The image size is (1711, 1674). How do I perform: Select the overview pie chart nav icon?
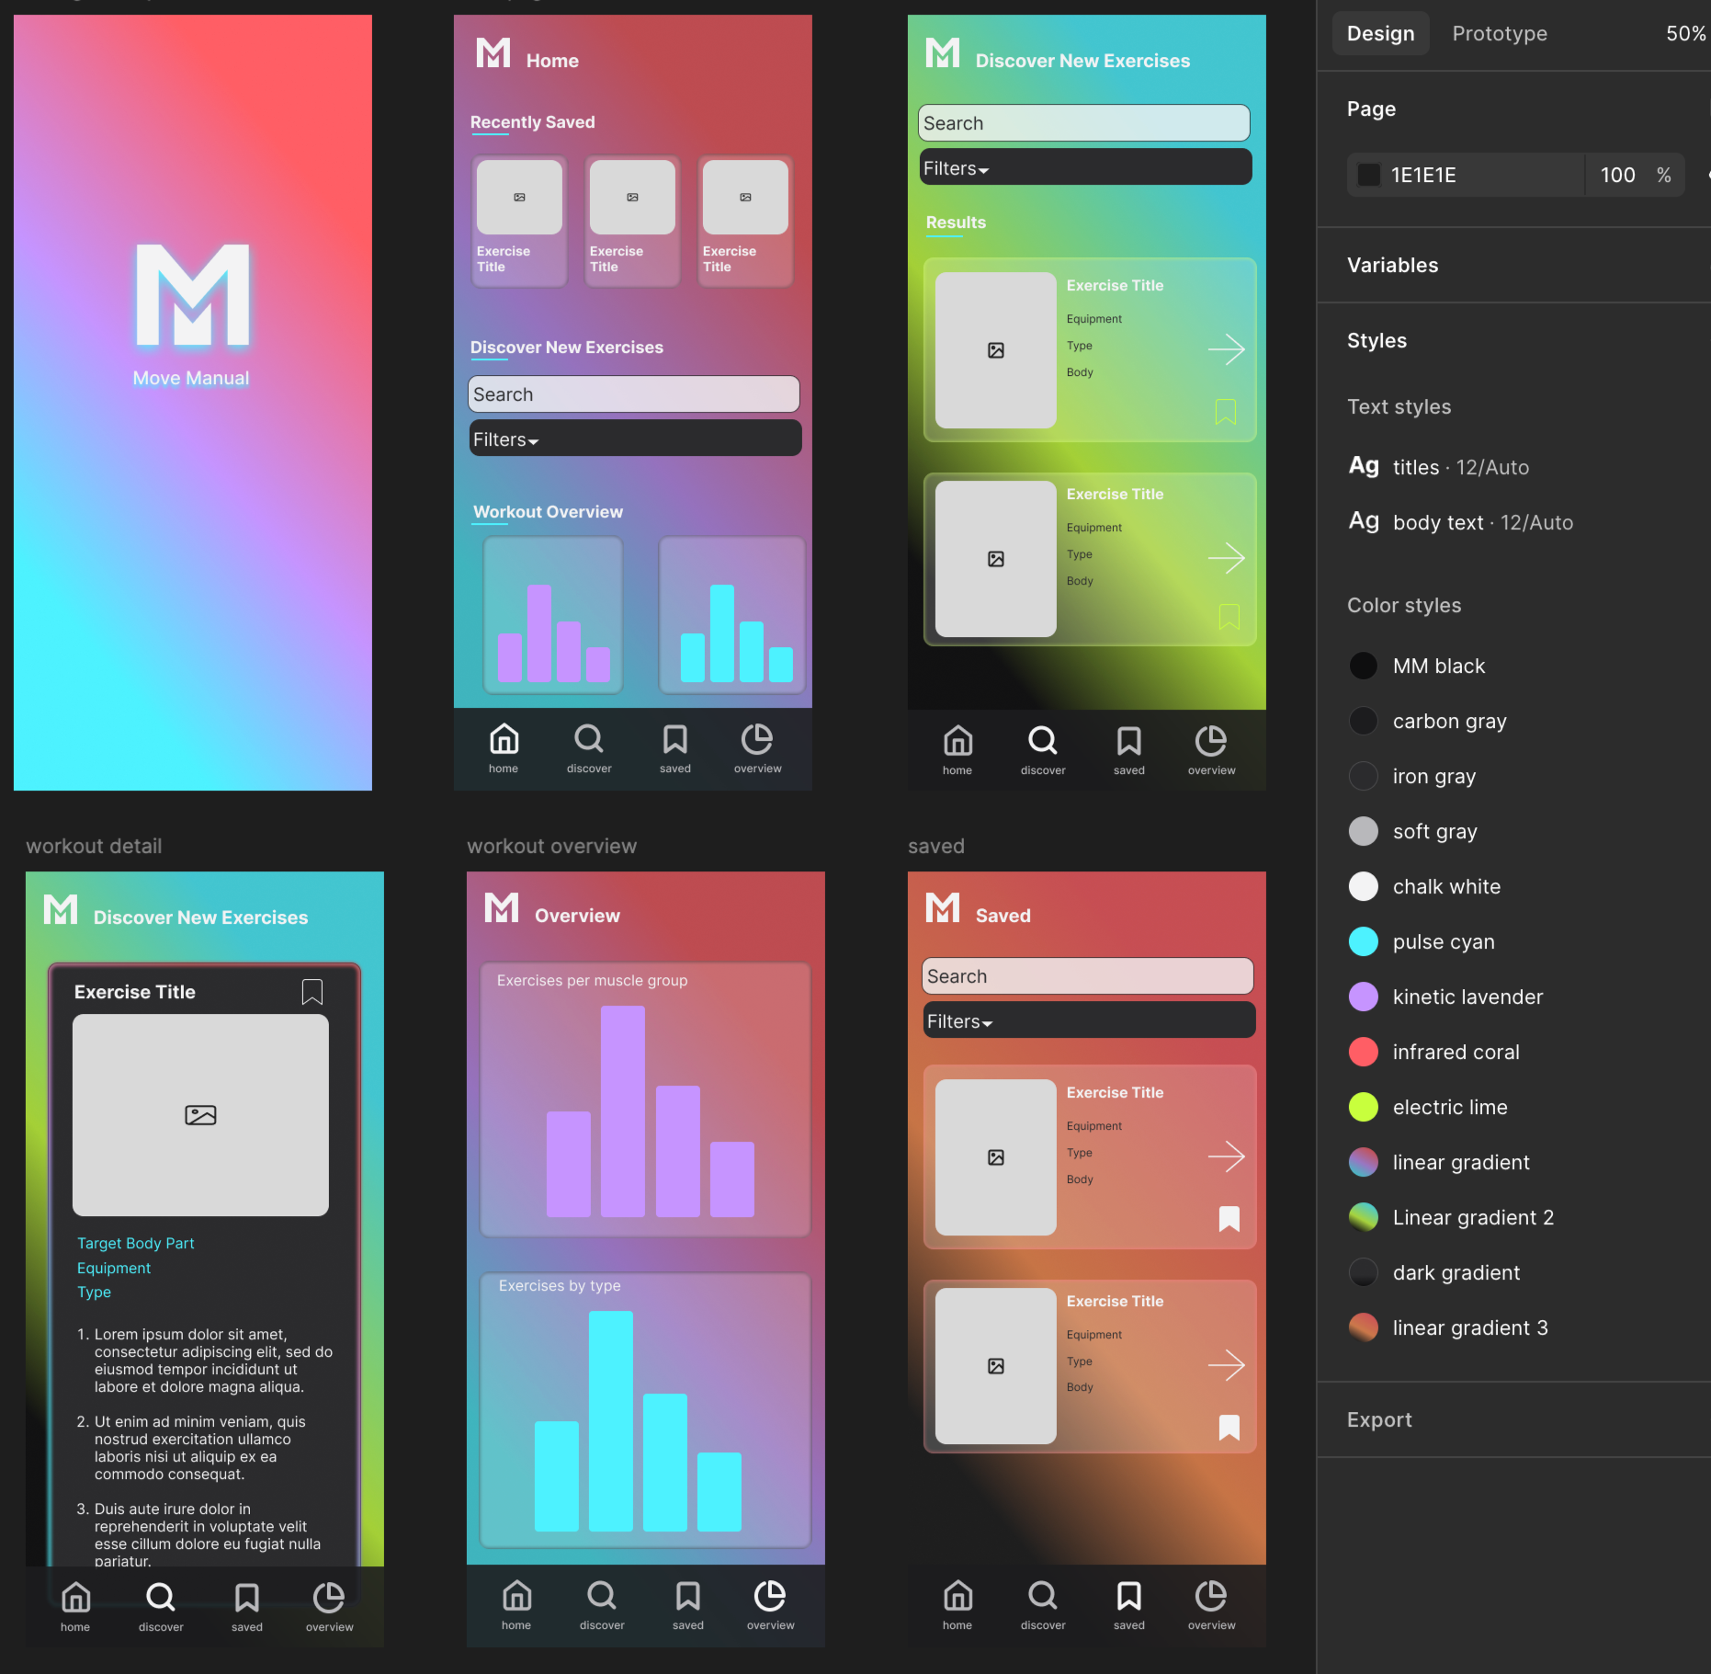pyautogui.click(x=756, y=739)
